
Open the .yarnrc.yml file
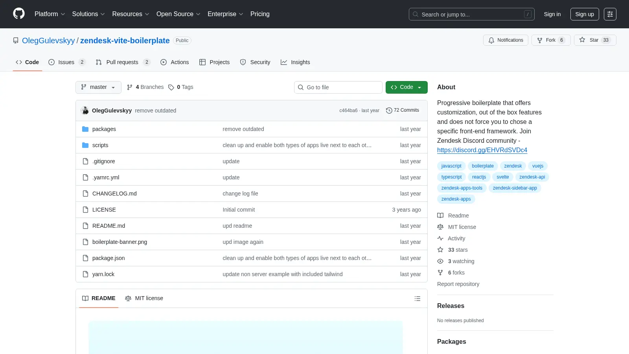(106, 177)
